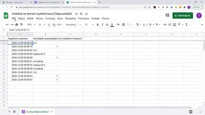The image size is (205, 115).
Task: Toggle italic formatting
Action: [x=102, y=25]
